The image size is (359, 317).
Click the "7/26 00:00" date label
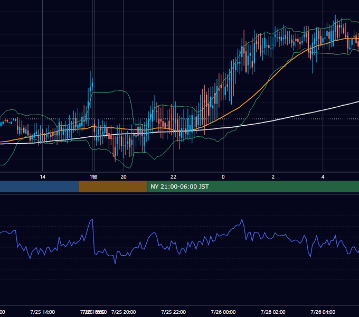(x=223, y=312)
